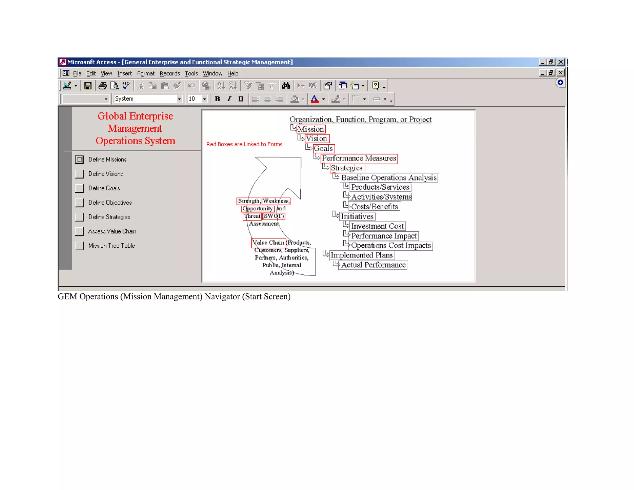The width and height of the screenshot is (634, 490).
Task: Click the Properties icon in the toolbar
Action: coord(328,86)
